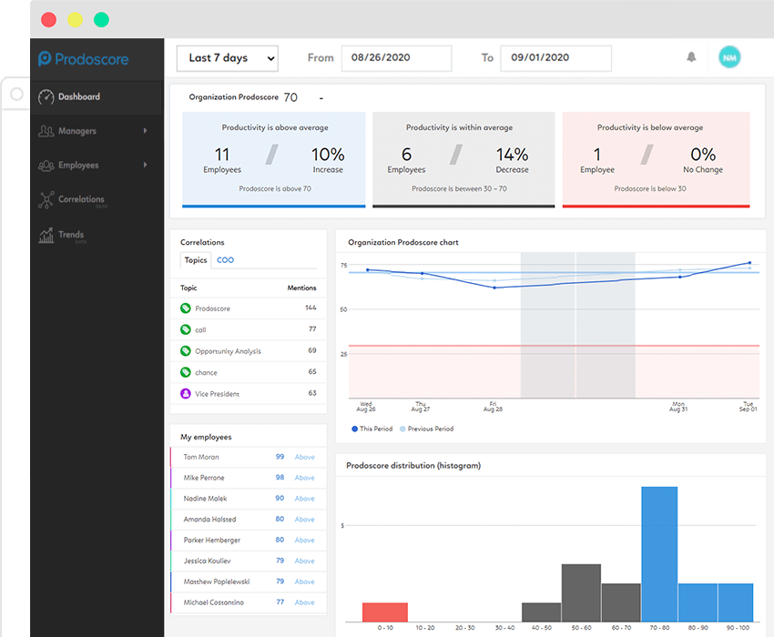Open Trends menu item
The image size is (774, 637).
point(97,236)
